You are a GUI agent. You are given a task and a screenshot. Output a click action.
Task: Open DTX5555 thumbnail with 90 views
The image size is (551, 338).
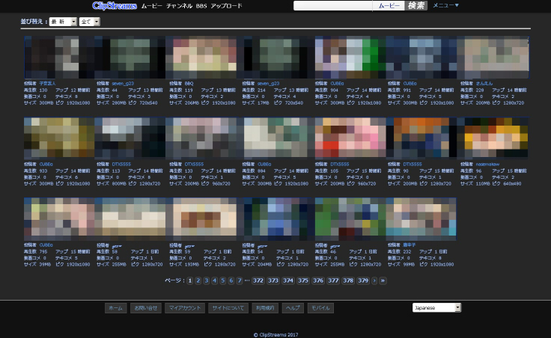(x=421, y=138)
